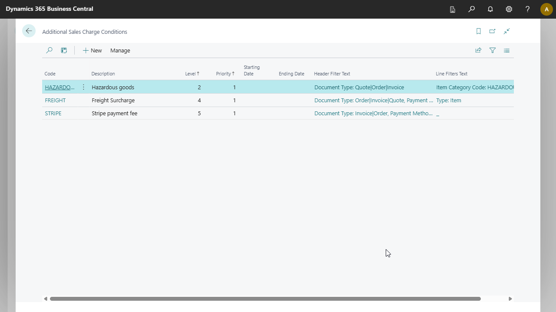The width and height of the screenshot is (556, 312).
Task: Open 'Item Category Code: HAZARDOU' line filter
Action: point(475,87)
